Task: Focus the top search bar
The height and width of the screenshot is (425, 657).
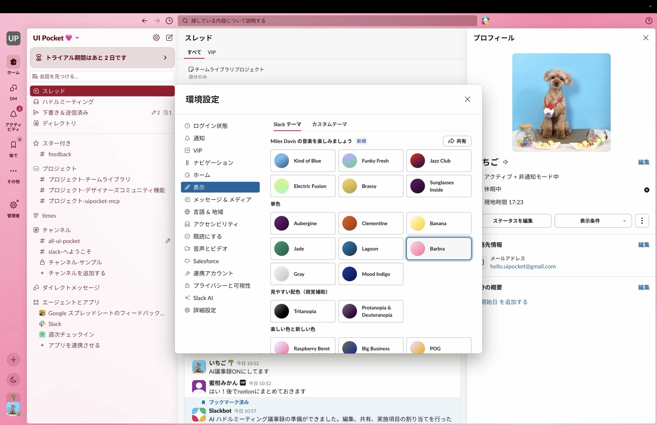Action: point(327,21)
